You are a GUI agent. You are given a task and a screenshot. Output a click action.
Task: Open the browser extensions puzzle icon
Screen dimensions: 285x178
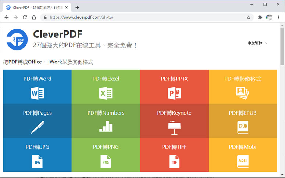[x=260, y=17]
